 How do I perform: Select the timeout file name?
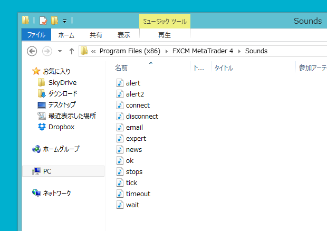[138, 194]
